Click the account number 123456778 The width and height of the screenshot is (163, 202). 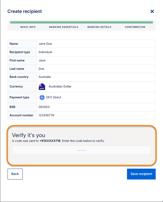(46, 115)
